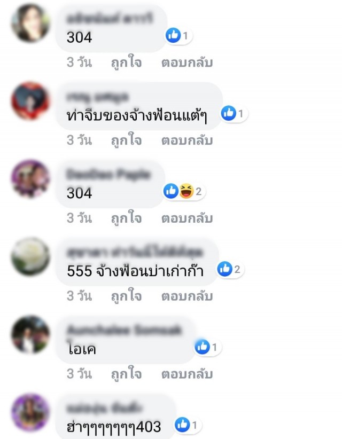Click ตอบกลับ under the โอเค comment
The image size is (342, 439).
tap(187, 373)
